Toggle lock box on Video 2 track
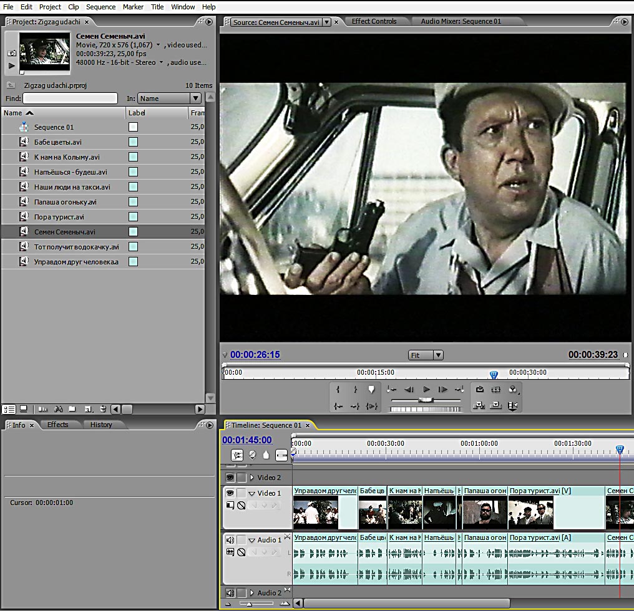Viewport: 634px width, 611px height. pyautogui.click(x=241, y=478)
